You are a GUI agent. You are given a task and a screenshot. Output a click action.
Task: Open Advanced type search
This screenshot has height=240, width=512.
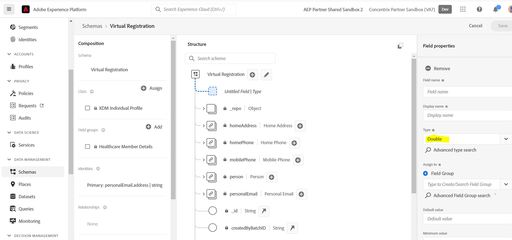[451, 150]
